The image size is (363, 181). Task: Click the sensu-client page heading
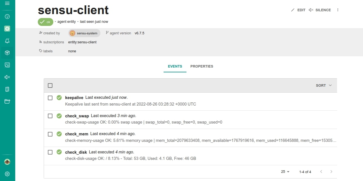pyautogui.click(x=73, y=10)
